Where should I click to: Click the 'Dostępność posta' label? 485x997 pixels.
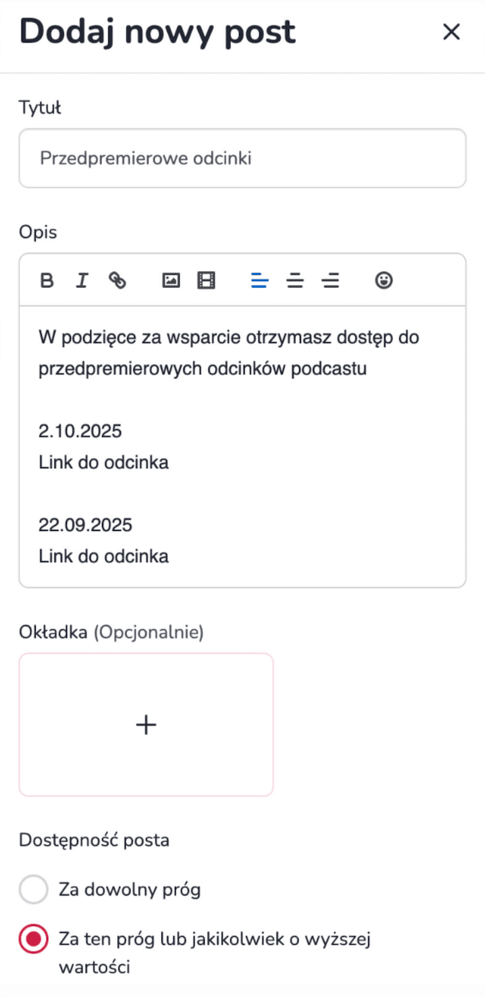(x=94, y=840)
